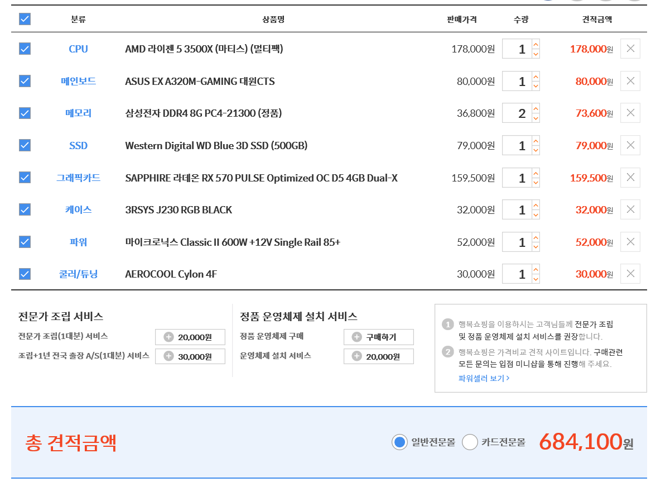
Task: Open product 삼성전자 DDR4 8G PC4-21300
Action: (204, 113)
